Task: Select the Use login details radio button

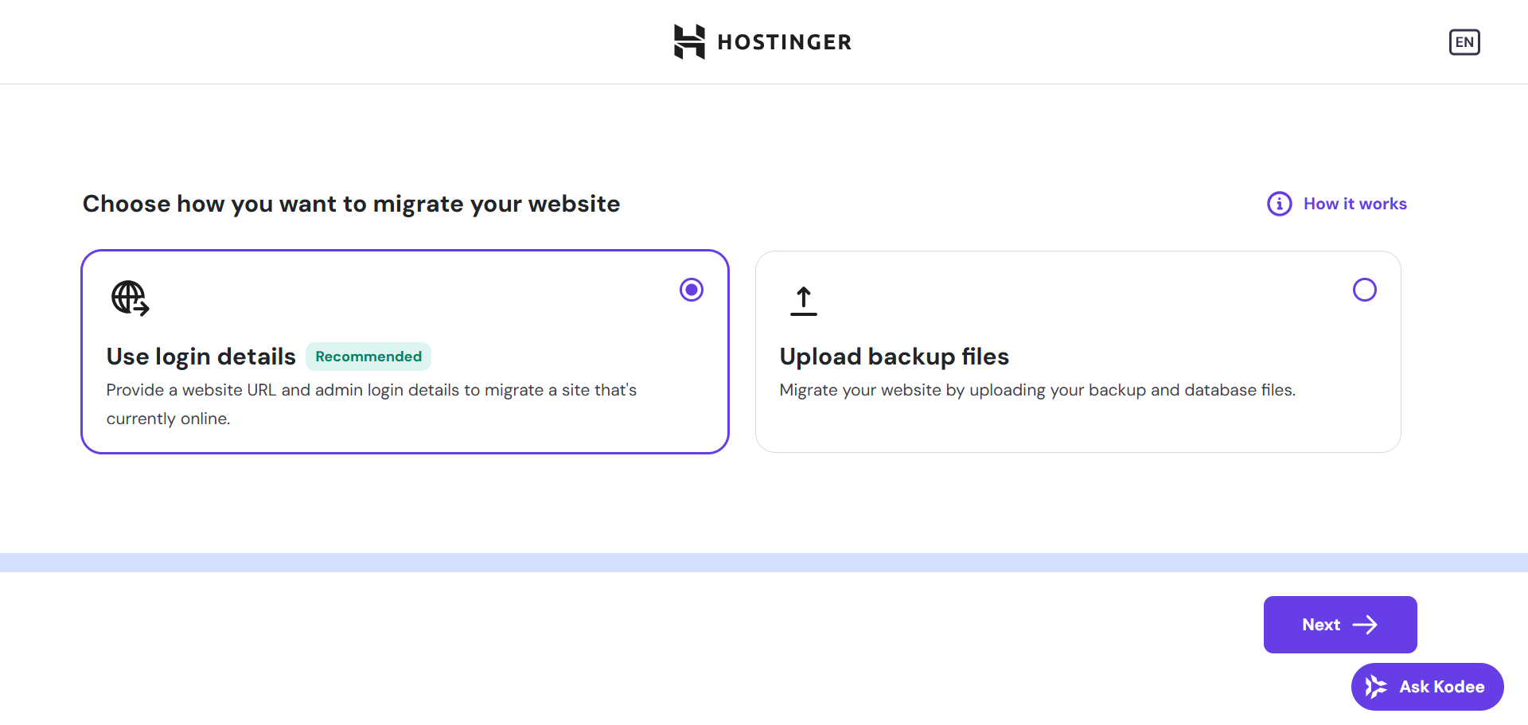Action: (692, 290)
